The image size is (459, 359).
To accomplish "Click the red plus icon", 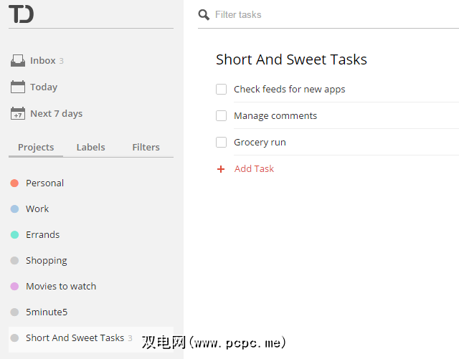I will point(221,169).
